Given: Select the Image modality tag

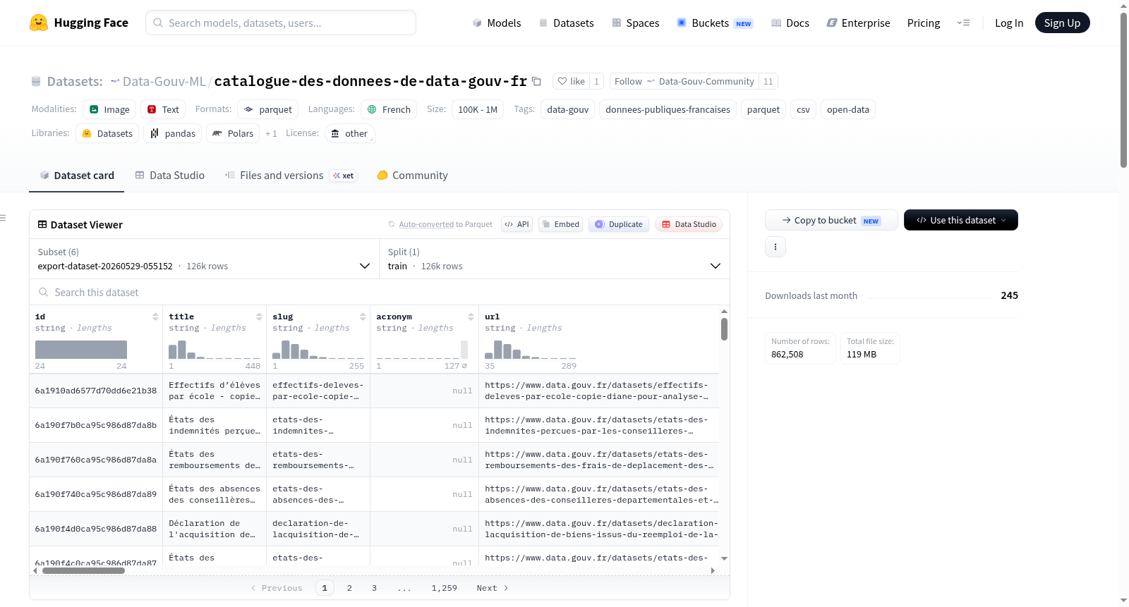Looking at the screenshot, I should tap(109, 109).
